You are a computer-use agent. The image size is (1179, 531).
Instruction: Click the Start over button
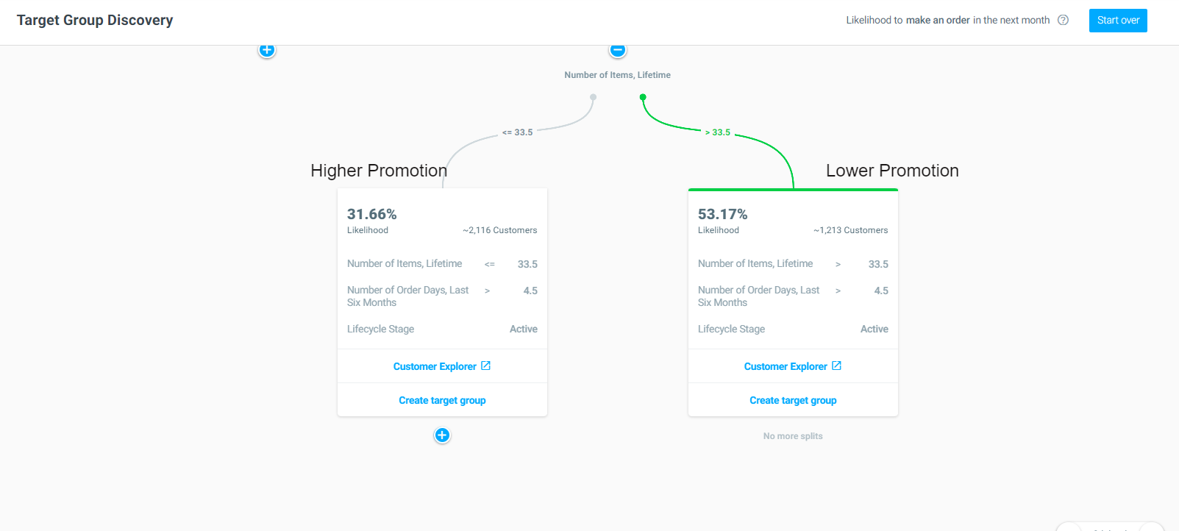(1118, 21)
